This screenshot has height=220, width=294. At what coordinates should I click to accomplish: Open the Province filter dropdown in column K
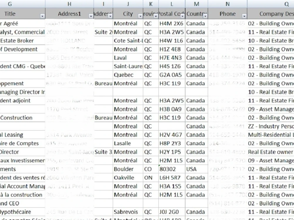click(x=156, y=16)
